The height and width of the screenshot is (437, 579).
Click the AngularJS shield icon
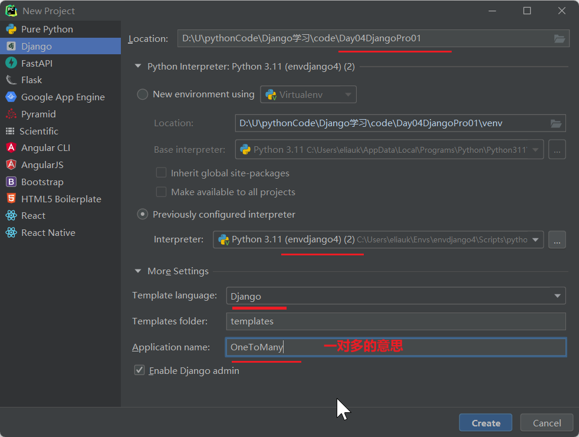11,165
